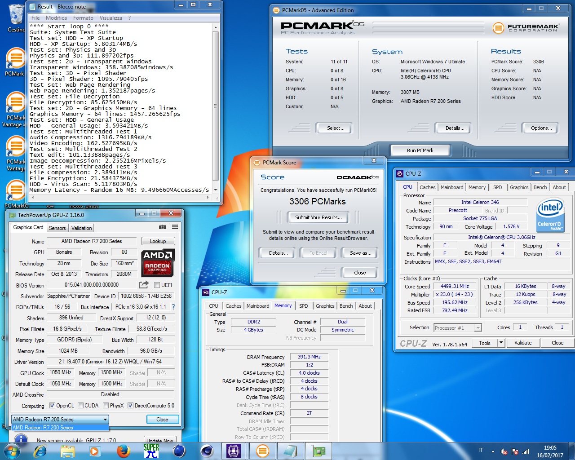Switch to CPU-Z from the taskbar
Screen dimensions: 575x460
coord(234,451)
